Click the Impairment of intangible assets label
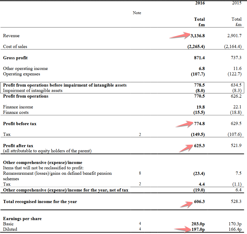Viewport: 247px width, 234px height. [x=33, y=91]
